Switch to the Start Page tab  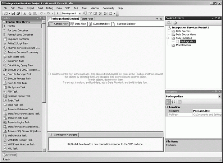pos(87,19)
